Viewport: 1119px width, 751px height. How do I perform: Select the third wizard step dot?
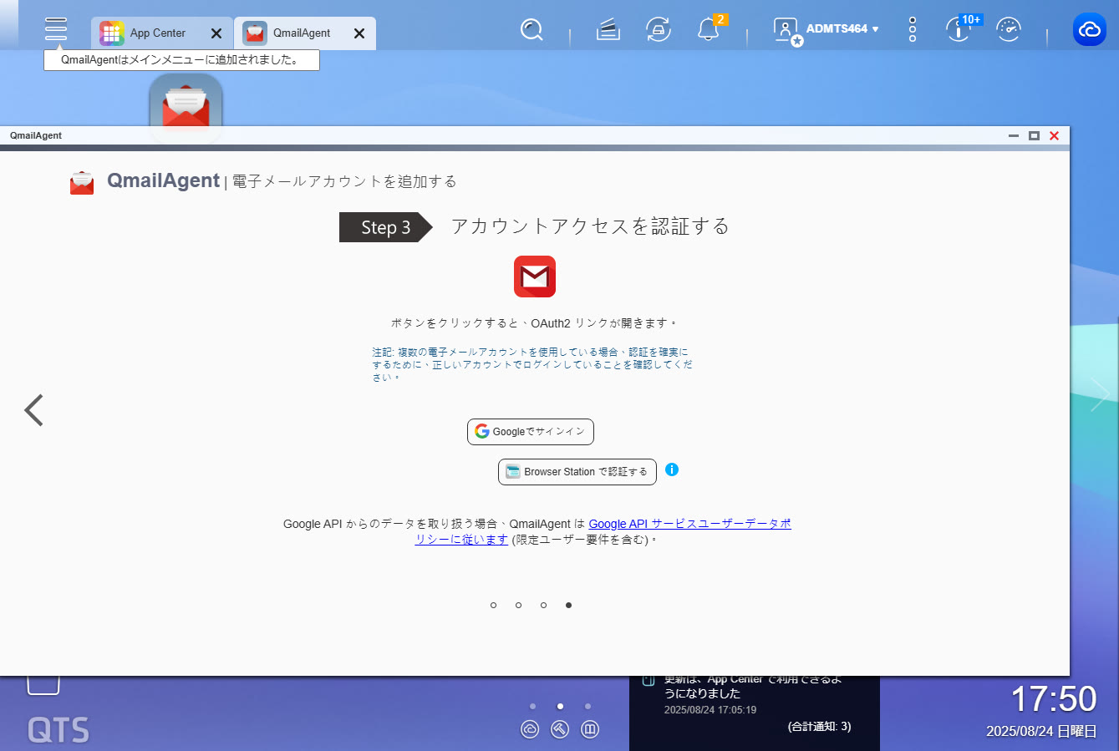543,605
